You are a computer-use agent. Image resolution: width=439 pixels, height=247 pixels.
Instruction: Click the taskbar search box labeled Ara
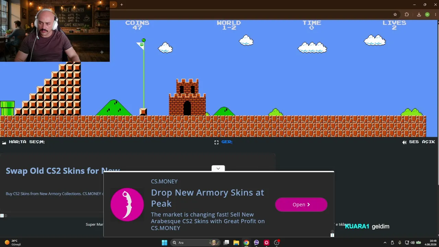coord(195,243)
